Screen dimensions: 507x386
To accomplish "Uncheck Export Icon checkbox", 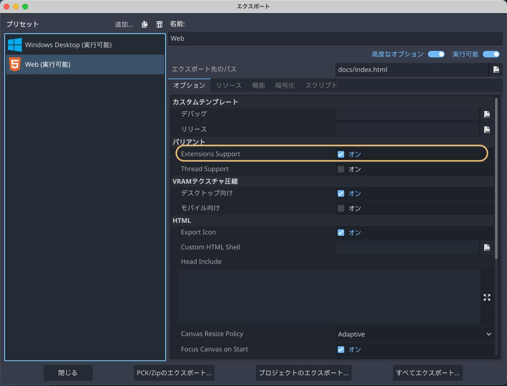I will pyautogui.click(x=341, y=233).
